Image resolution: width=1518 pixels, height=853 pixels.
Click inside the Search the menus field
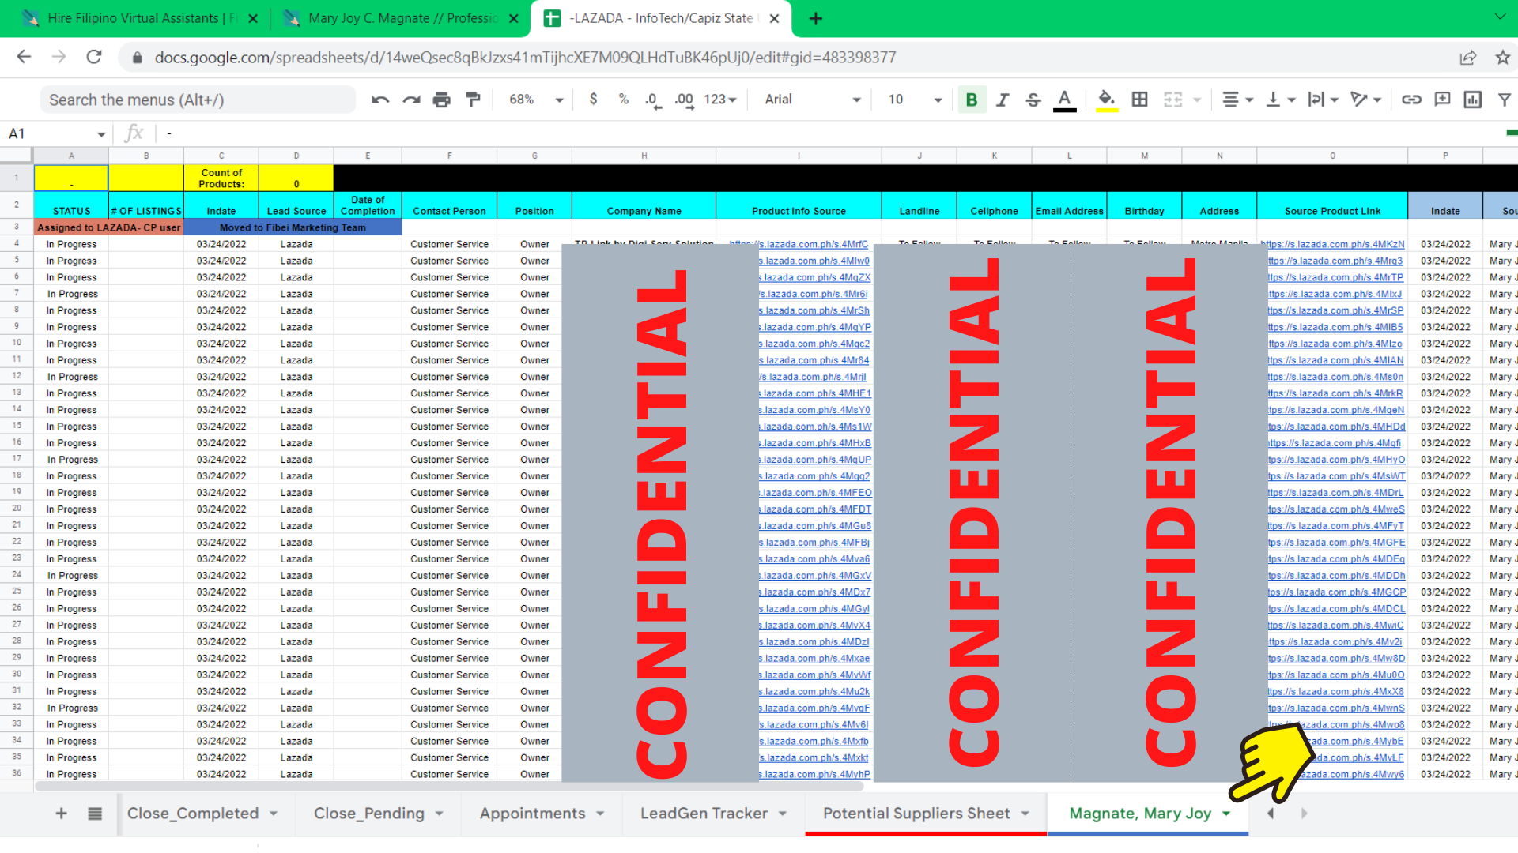(198, 100)
